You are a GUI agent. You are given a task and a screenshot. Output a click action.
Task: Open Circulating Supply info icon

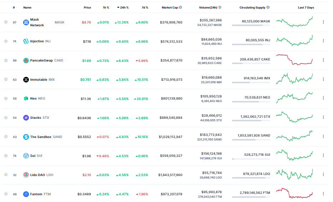click(268, 7)
